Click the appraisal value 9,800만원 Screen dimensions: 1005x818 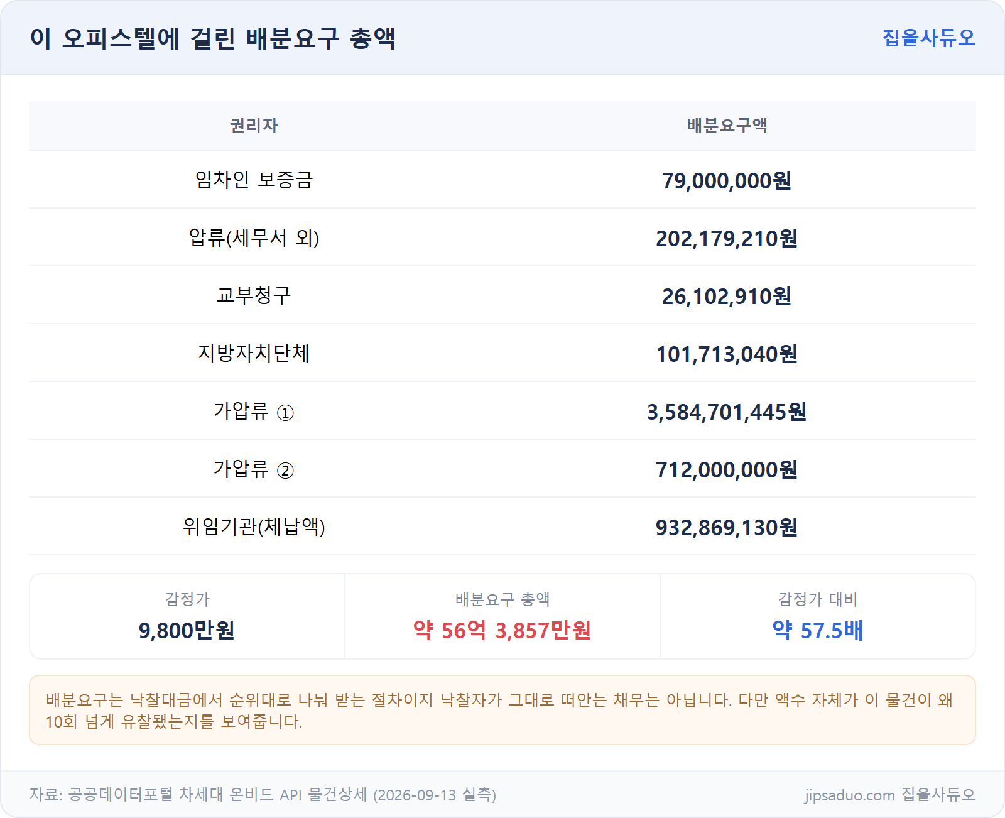(187, 630)
